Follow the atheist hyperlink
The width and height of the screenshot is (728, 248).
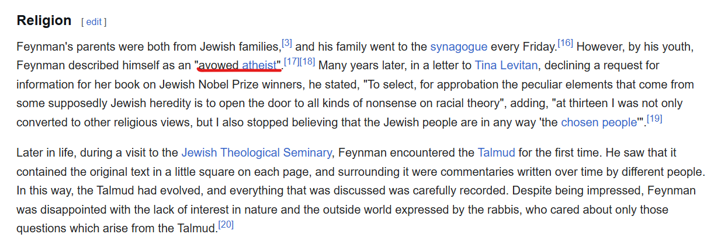click(x=259, y=65)
